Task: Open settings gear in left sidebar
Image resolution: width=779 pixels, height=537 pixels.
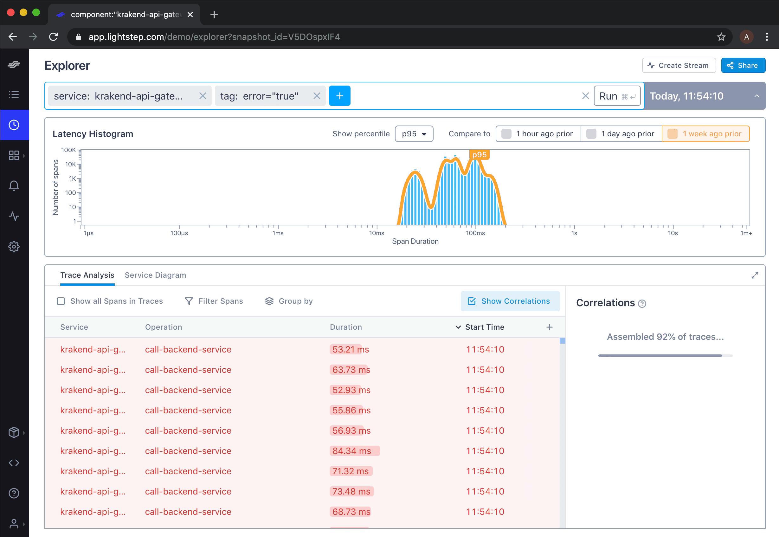Action: (x=14, y=247)
